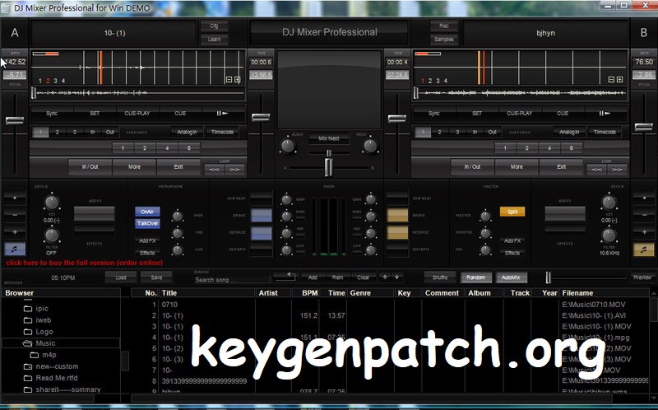The image size is (658, 410).
Task: Click the Search song input field
Action: coord(232,279)
